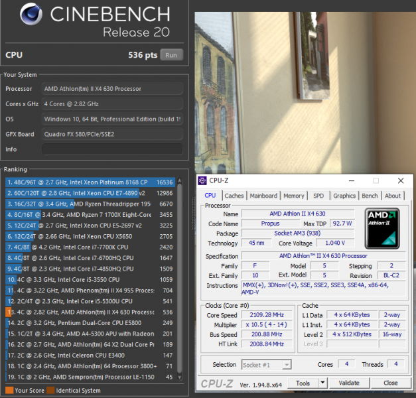The image size is (416, 398).
Task: Click the Revision value BL-C2
Action: click(391, 275)
